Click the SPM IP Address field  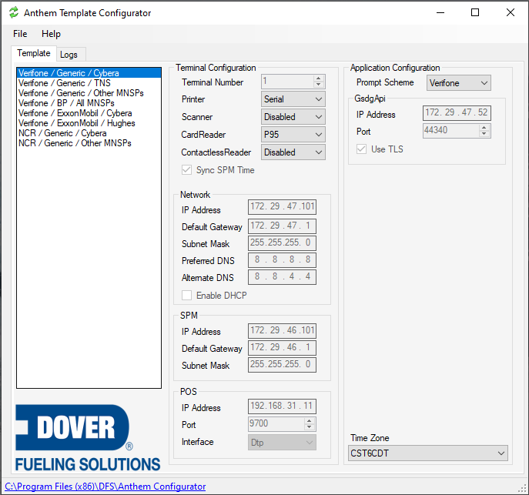(x=282, y=330)
